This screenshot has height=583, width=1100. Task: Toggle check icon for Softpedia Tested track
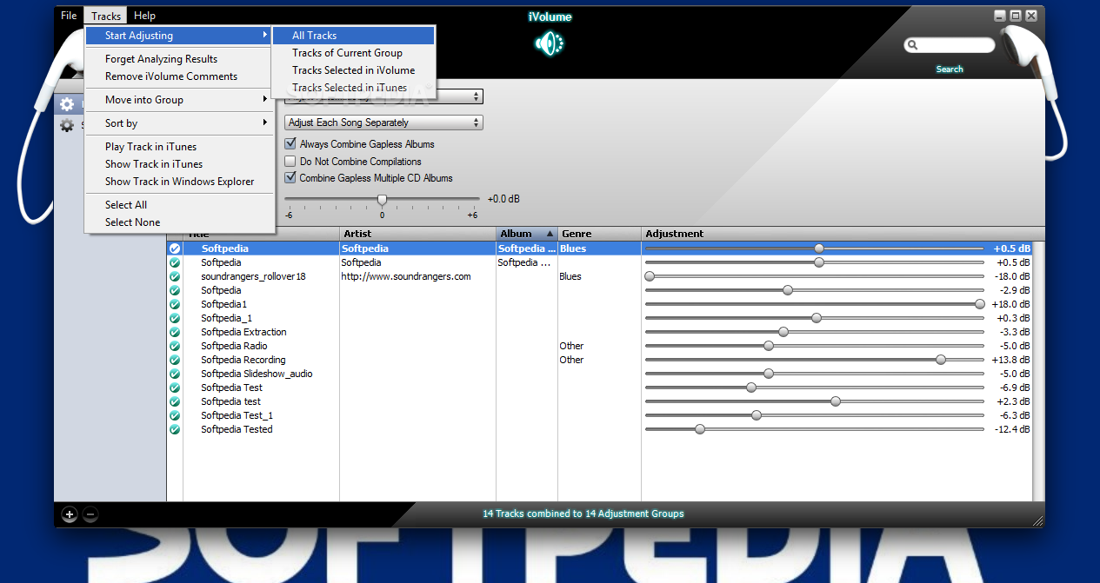click(x=175, y=429)
